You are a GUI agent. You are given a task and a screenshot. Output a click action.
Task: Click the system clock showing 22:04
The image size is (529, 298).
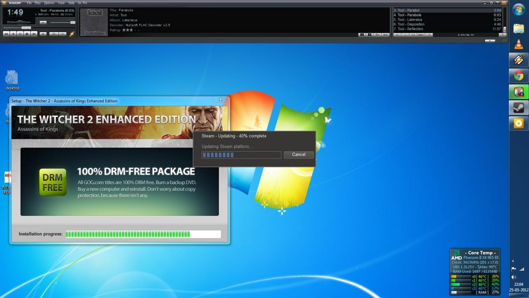(519, 284)
